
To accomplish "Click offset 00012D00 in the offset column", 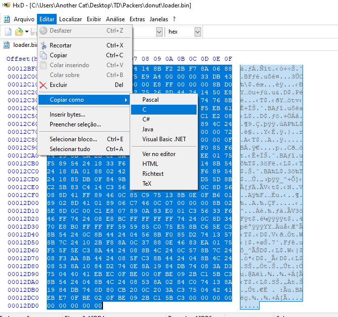I will click(23, 203).
